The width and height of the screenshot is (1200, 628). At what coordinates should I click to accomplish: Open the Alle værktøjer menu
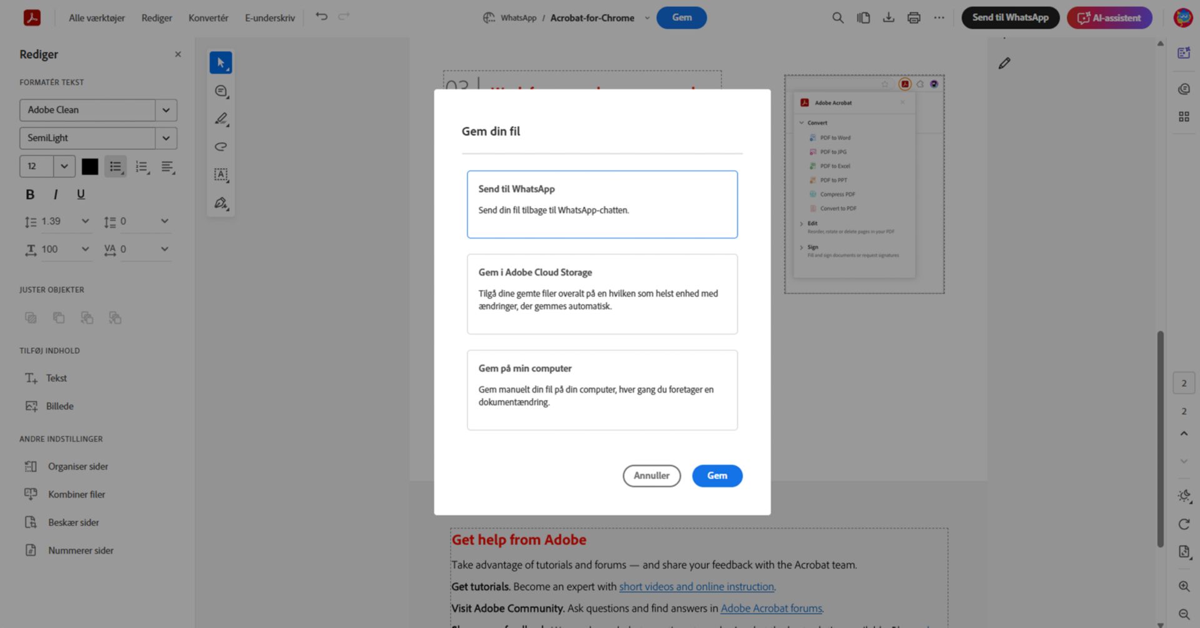point(97,17)
